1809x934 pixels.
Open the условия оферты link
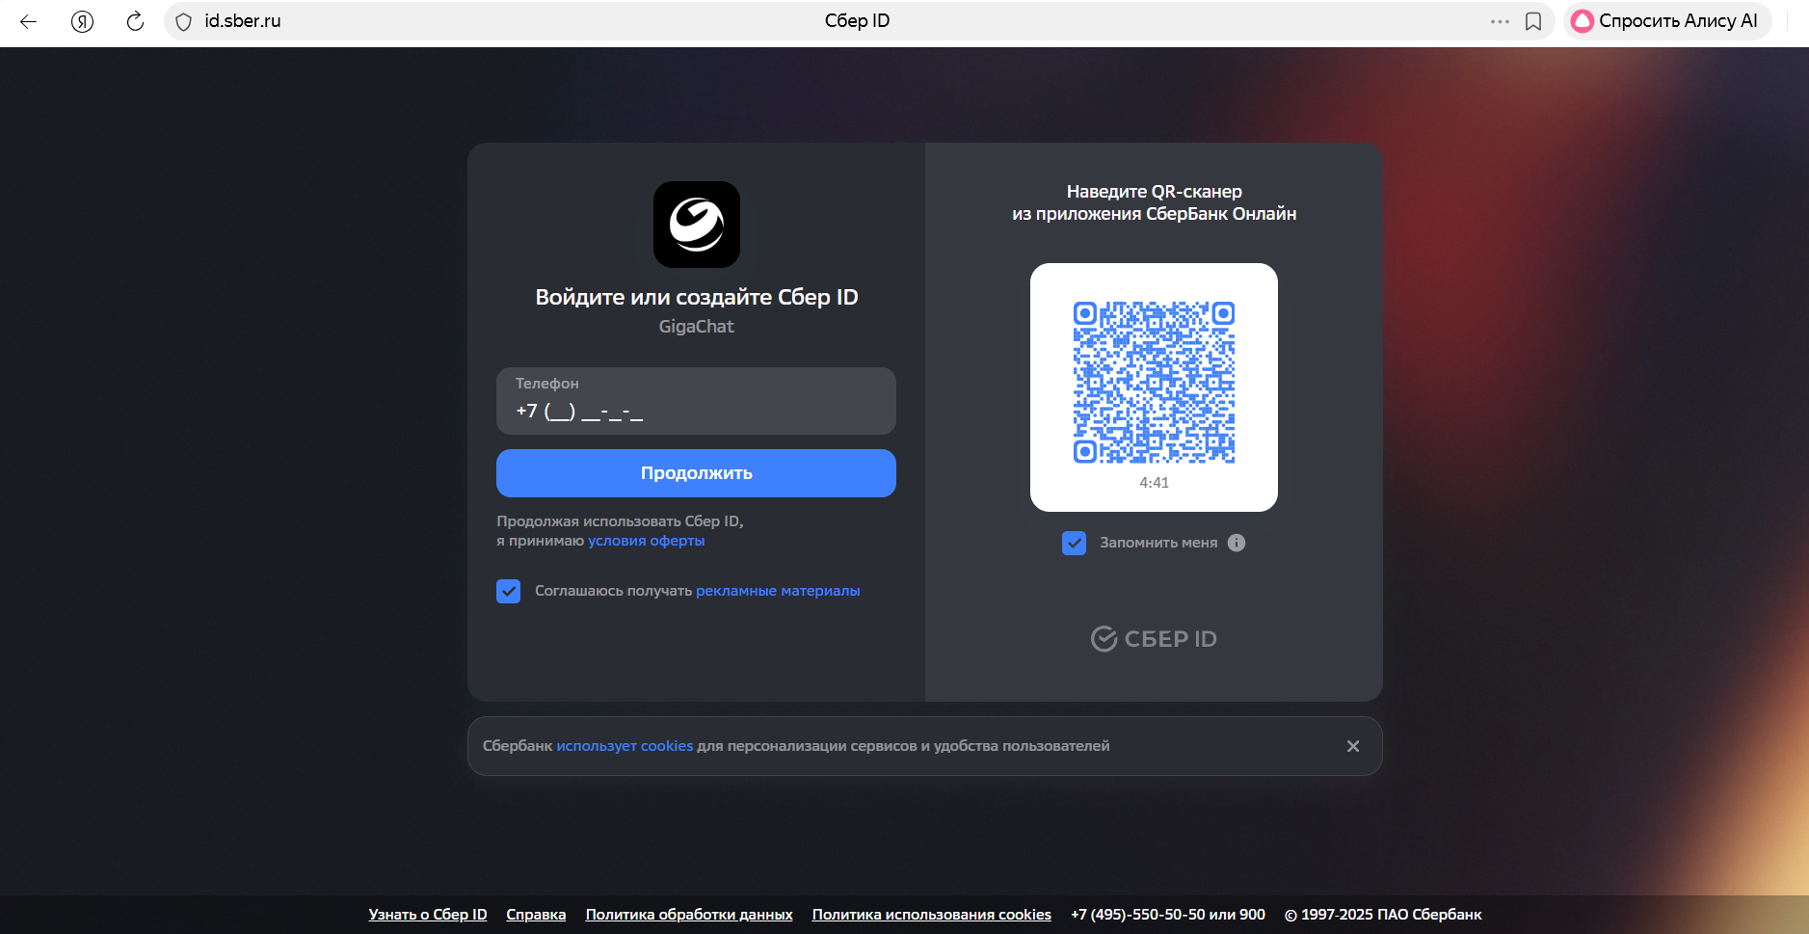(x=646, y=540)
